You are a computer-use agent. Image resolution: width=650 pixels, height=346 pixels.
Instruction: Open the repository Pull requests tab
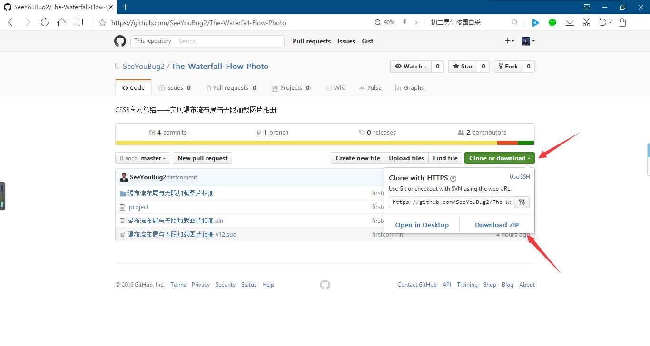[x=232, y=88]
